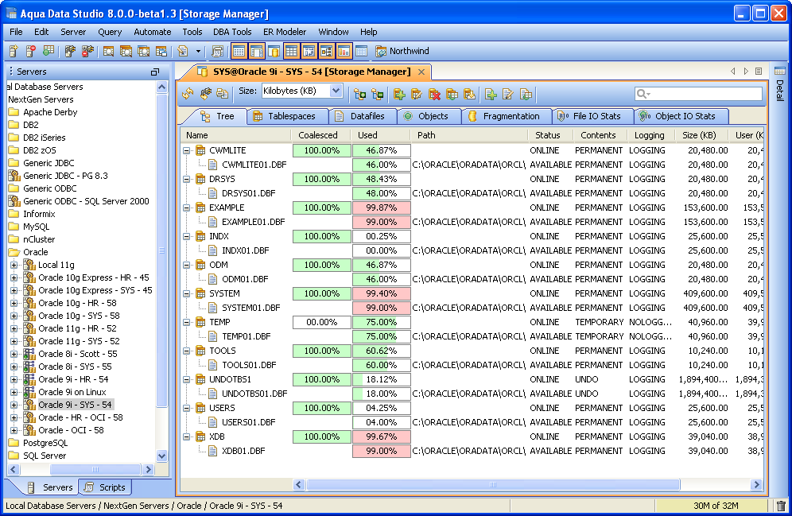Screen dimensions: 792x516
Task: Collapse the XDB tablespace node
Action: pos(186,436)
